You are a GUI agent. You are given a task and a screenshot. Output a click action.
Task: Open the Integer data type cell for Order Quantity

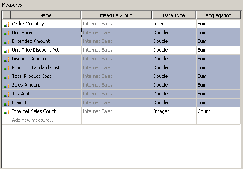174,24
